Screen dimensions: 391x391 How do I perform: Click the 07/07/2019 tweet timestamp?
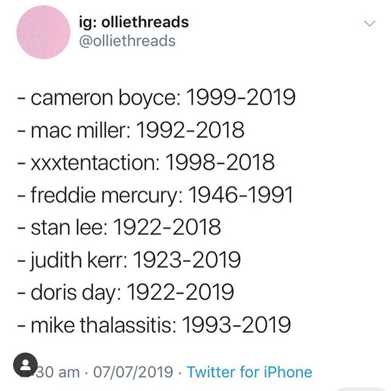135,373
